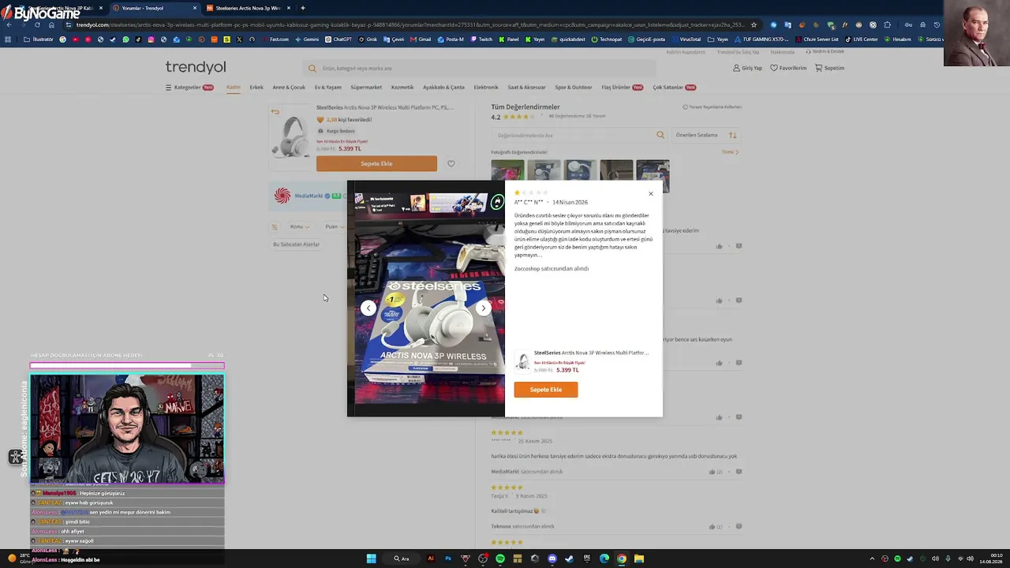The width and height of the screenshot is (1010, 568).
Task: Open Adobe Illustrator from the taskbar
Action: click(430, 559)
